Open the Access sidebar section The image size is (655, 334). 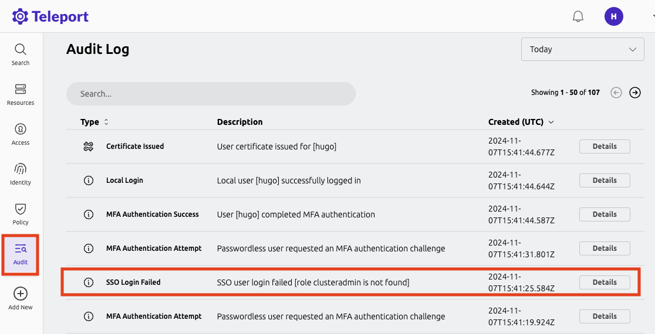pyautogui.click(x=21, y=134)
